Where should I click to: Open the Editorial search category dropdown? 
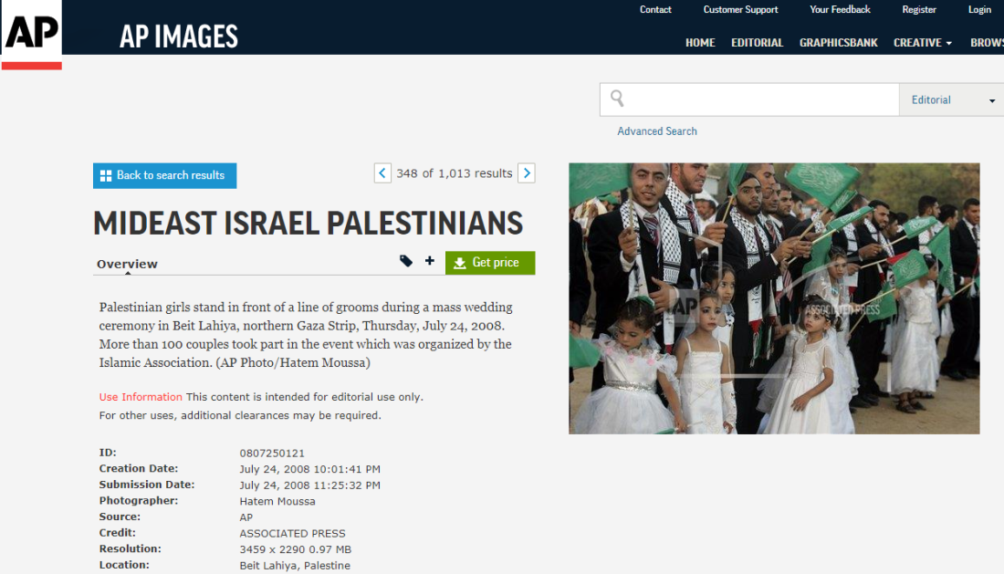(951, 99)
